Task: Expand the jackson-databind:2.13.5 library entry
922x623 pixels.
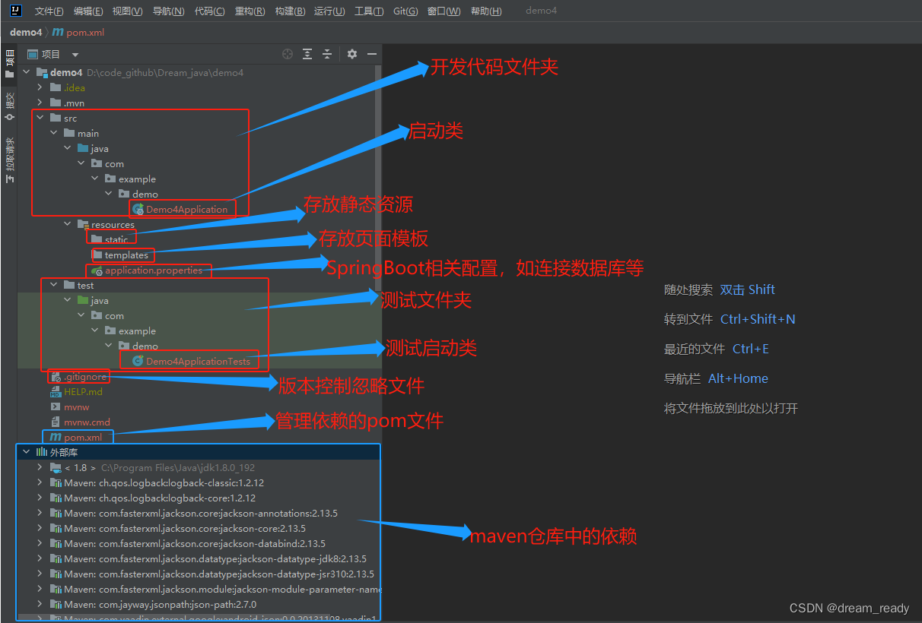Action: [40, 543]
